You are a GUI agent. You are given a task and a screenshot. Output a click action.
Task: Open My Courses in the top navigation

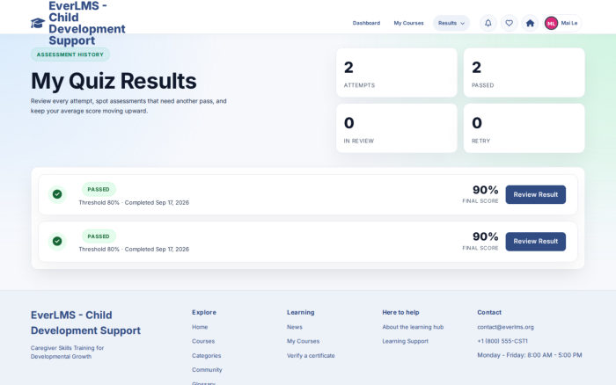coord(408,23)
